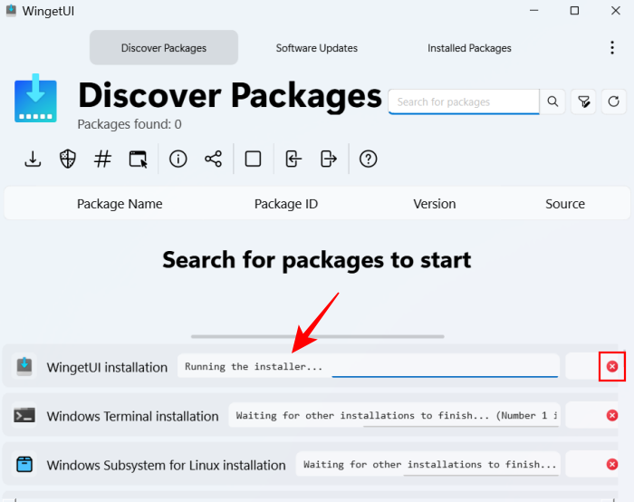This screenshot has width=634, height=502.
Task: Sort by Version column header
Action: 434,204
